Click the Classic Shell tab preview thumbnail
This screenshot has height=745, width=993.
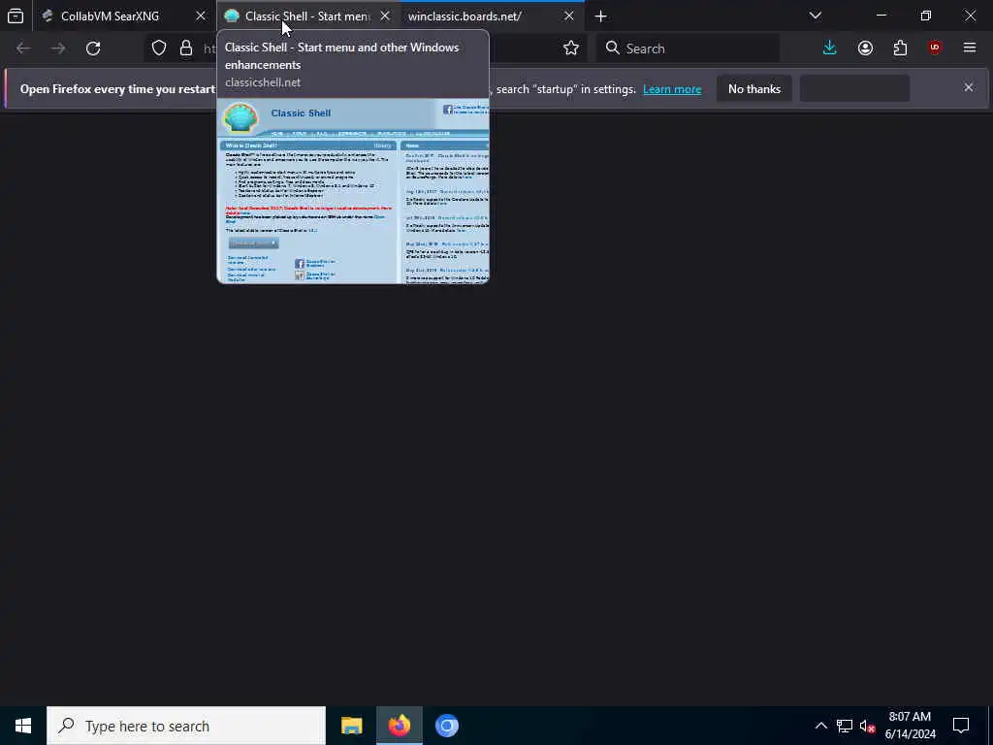pyautogui.click(x=353, y=191)
